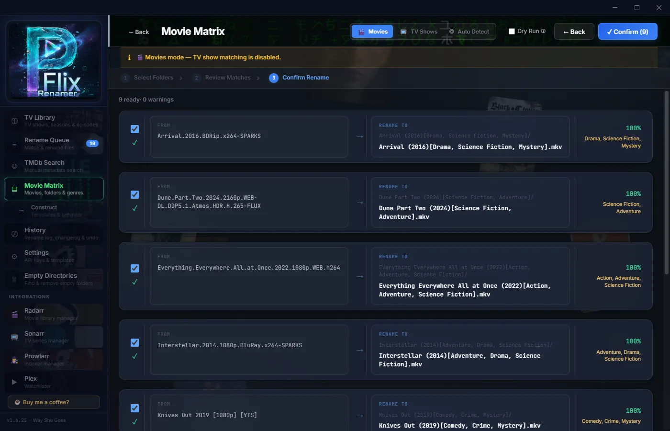Click the coffee cup icon

[18, 402]
